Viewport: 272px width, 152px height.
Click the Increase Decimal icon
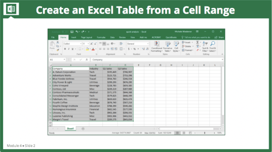pos(143,49)
